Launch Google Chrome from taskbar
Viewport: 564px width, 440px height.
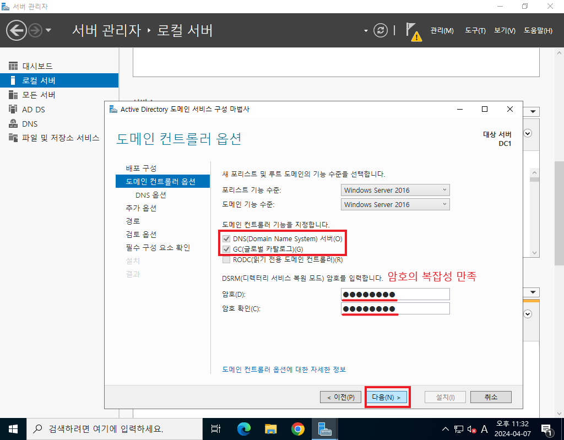click(298, 429)
